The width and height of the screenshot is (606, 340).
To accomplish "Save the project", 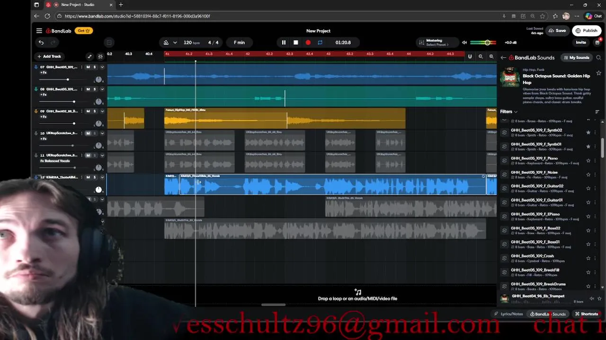I will point(557,31).
